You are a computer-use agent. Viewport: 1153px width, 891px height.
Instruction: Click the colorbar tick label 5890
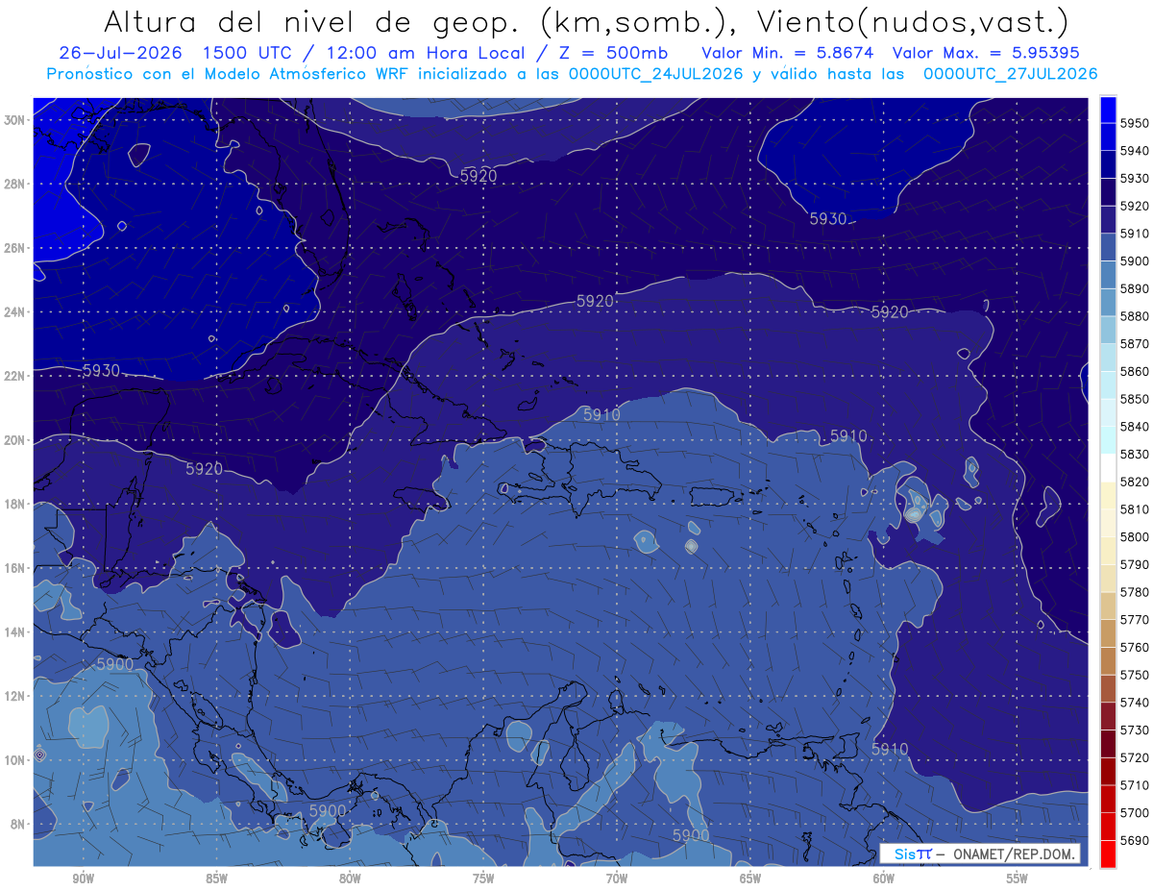1134,288
